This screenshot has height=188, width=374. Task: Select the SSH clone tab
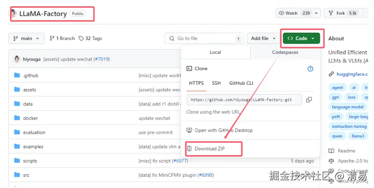point(216,83)
